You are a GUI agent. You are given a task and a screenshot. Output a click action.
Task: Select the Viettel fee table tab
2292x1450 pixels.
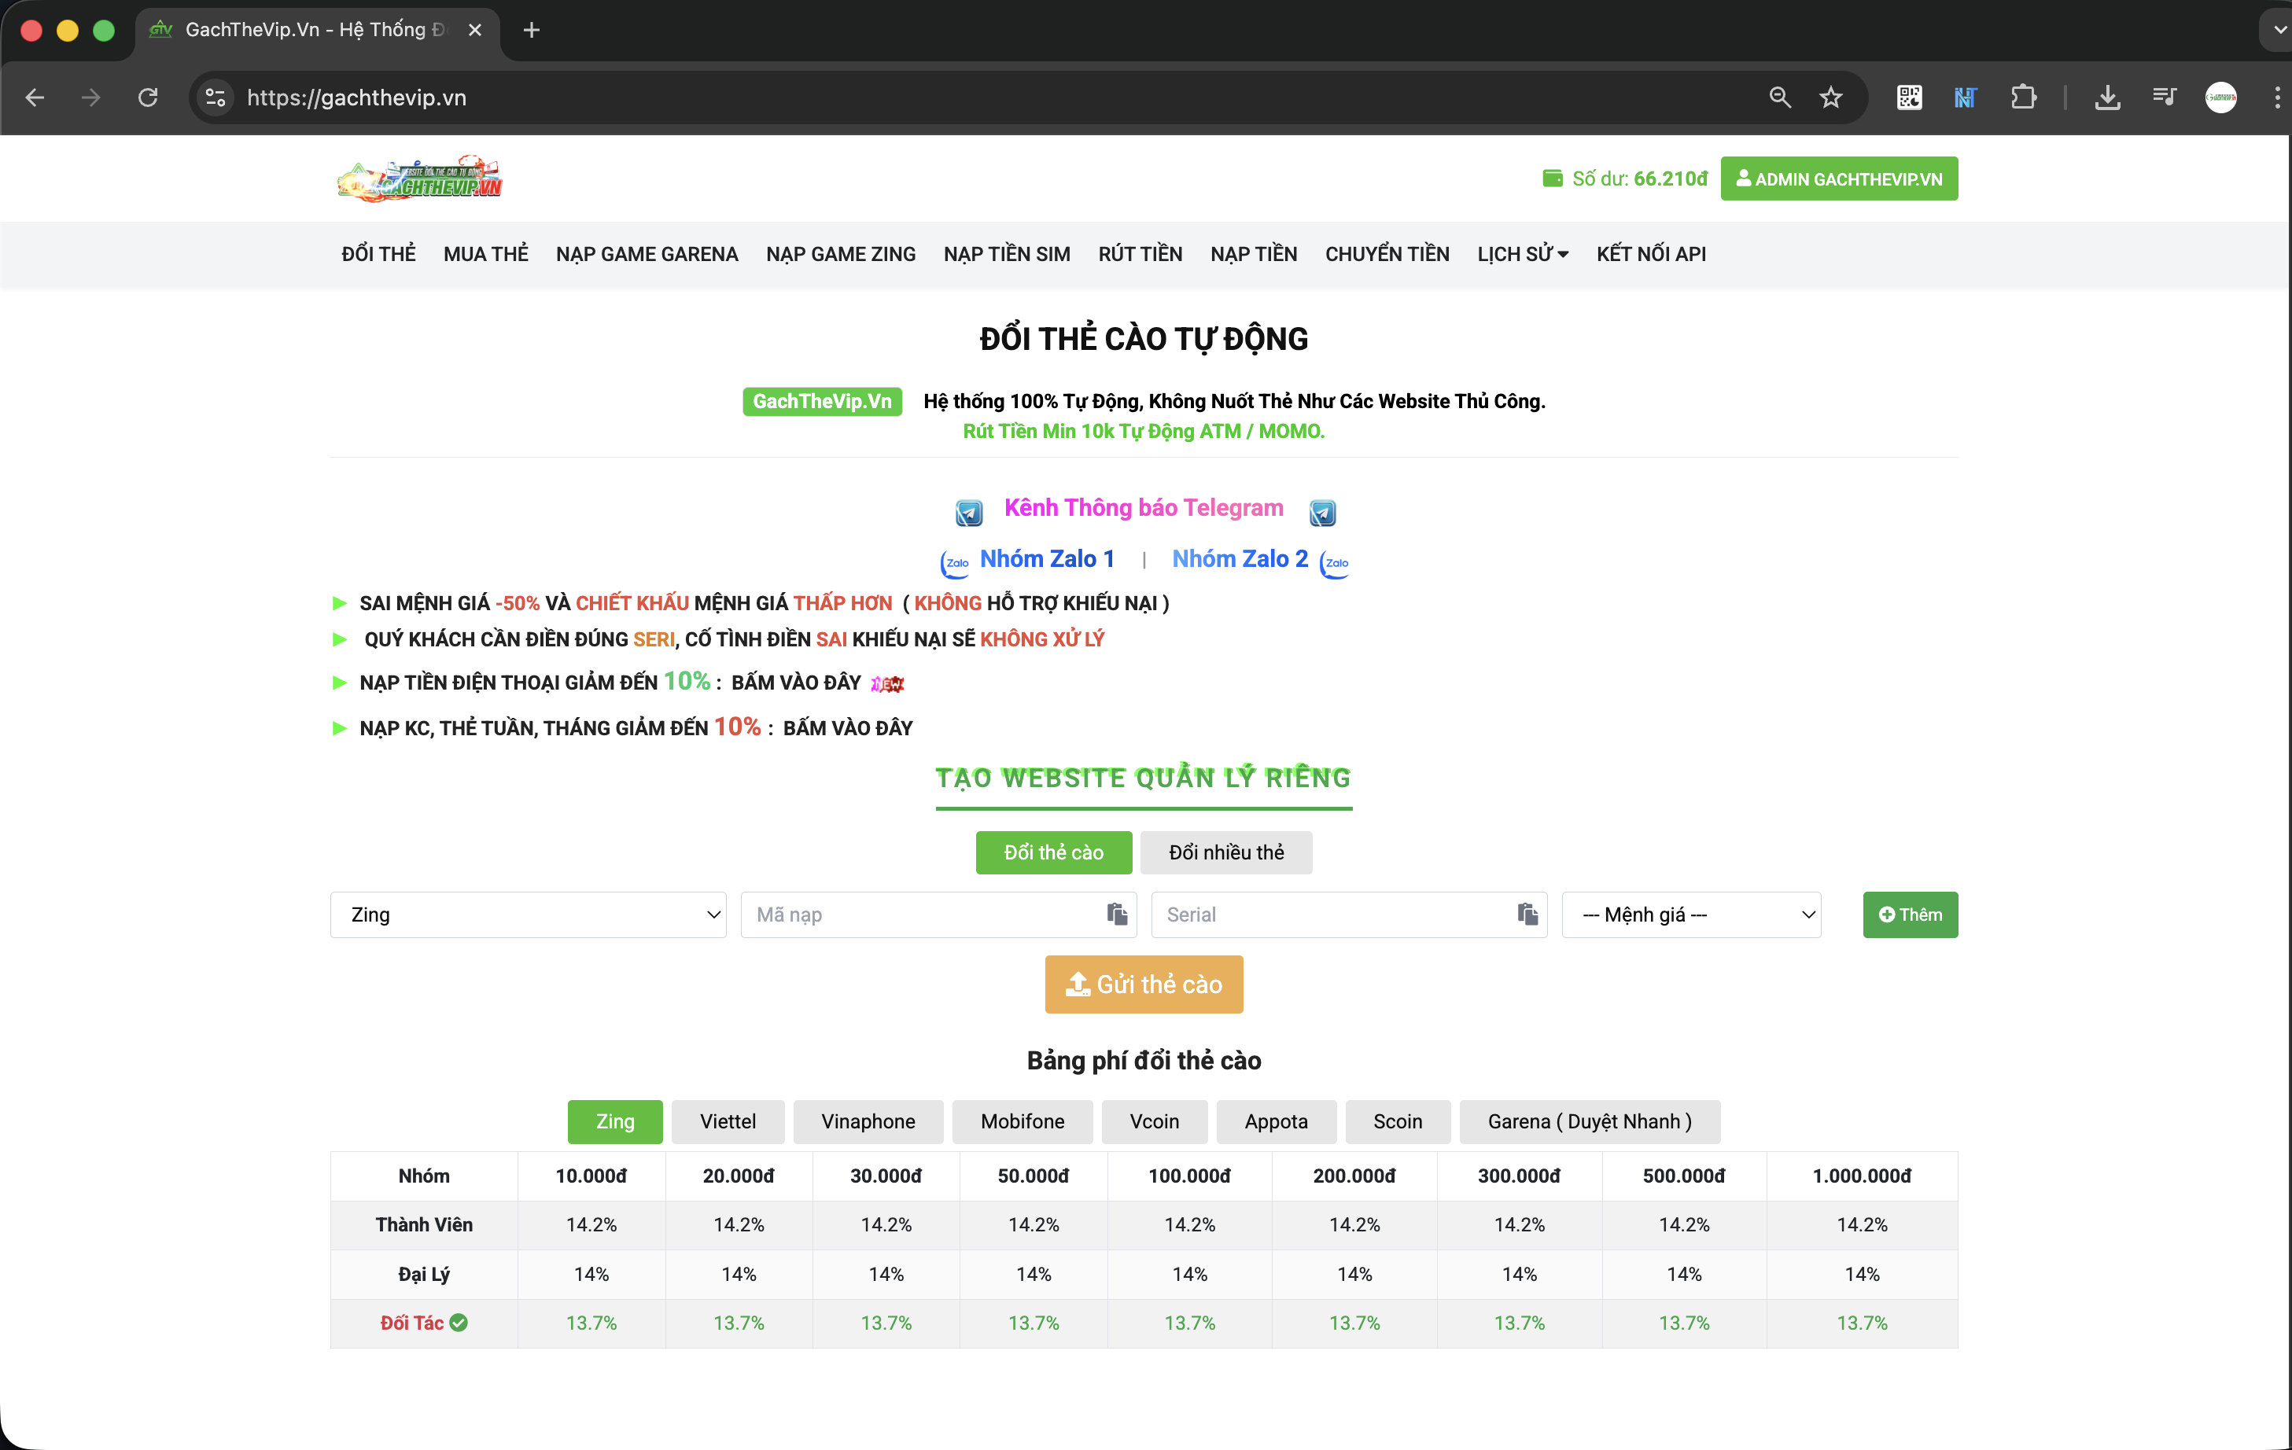[728, 1122]
